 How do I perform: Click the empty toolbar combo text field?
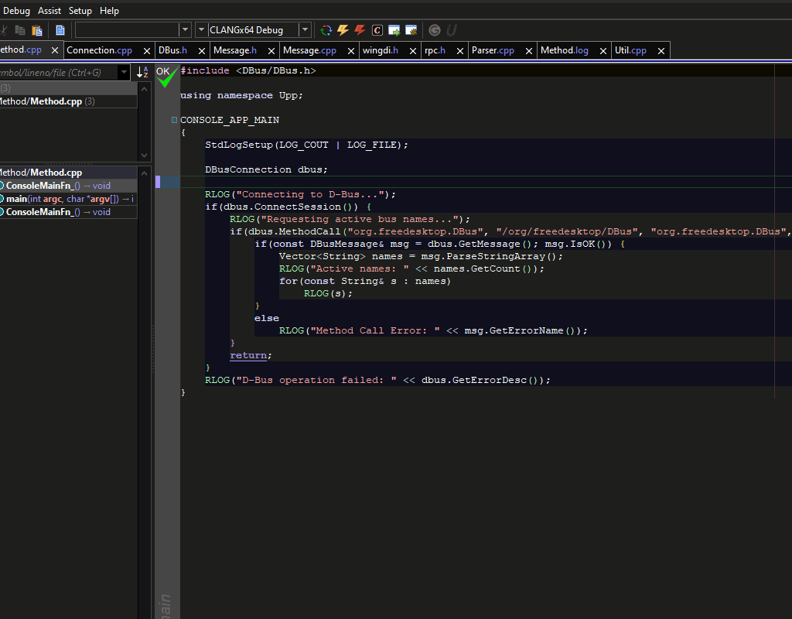tap(128, 30)
